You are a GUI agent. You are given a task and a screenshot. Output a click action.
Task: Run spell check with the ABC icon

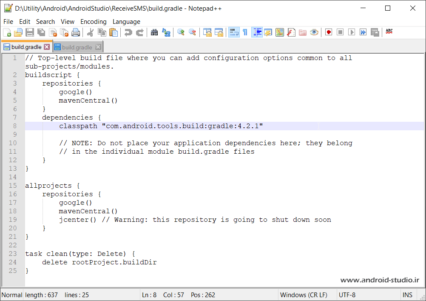tap(388, 32)
